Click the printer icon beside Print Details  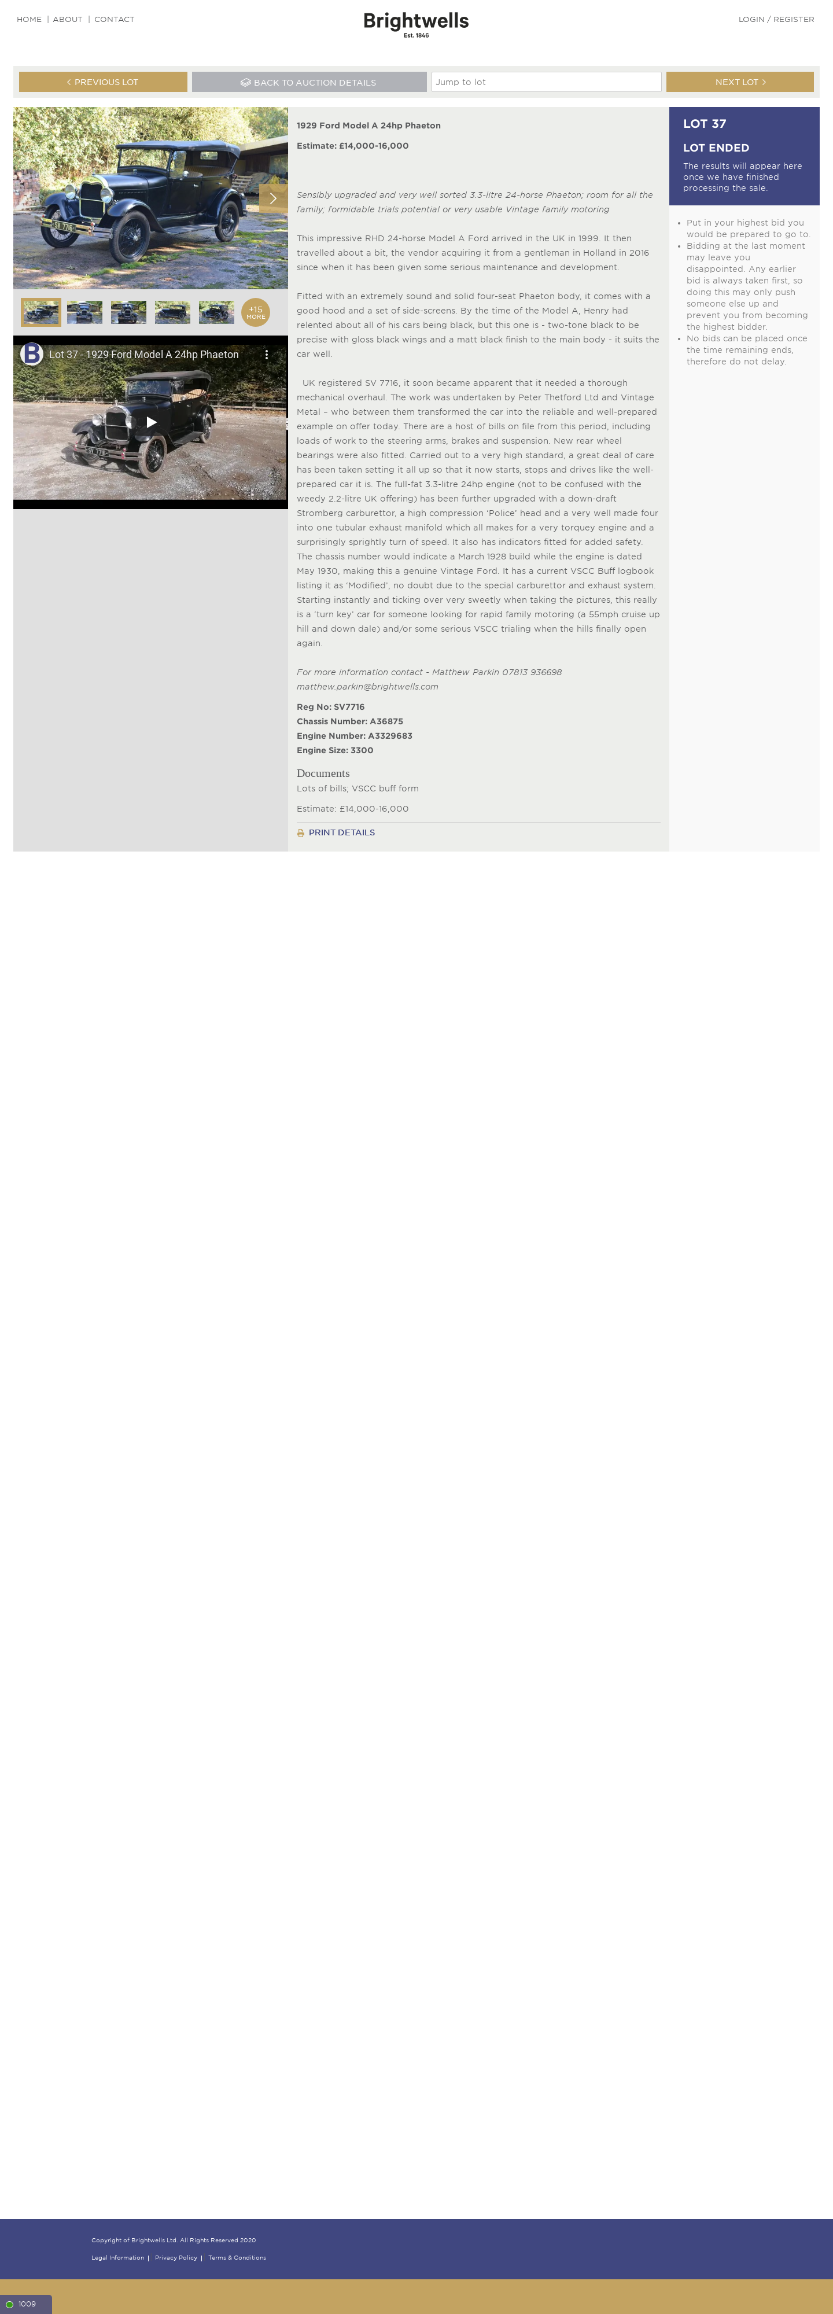point(301,834)
